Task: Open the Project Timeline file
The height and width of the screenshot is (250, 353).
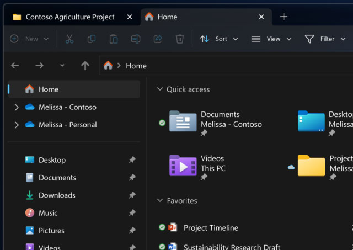Action: coord(211,227)
